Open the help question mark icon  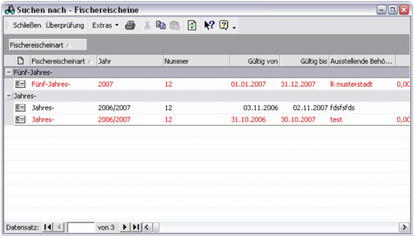click(x=223, y=26)
